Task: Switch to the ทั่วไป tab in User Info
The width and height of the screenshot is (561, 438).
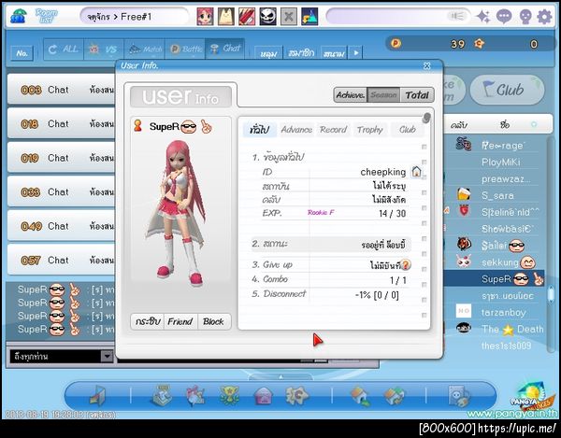Action: tap(259, 130)
